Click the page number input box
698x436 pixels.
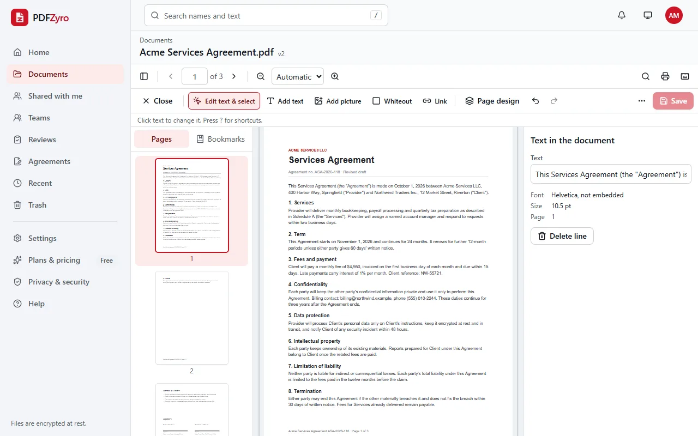tap(195, 77)
